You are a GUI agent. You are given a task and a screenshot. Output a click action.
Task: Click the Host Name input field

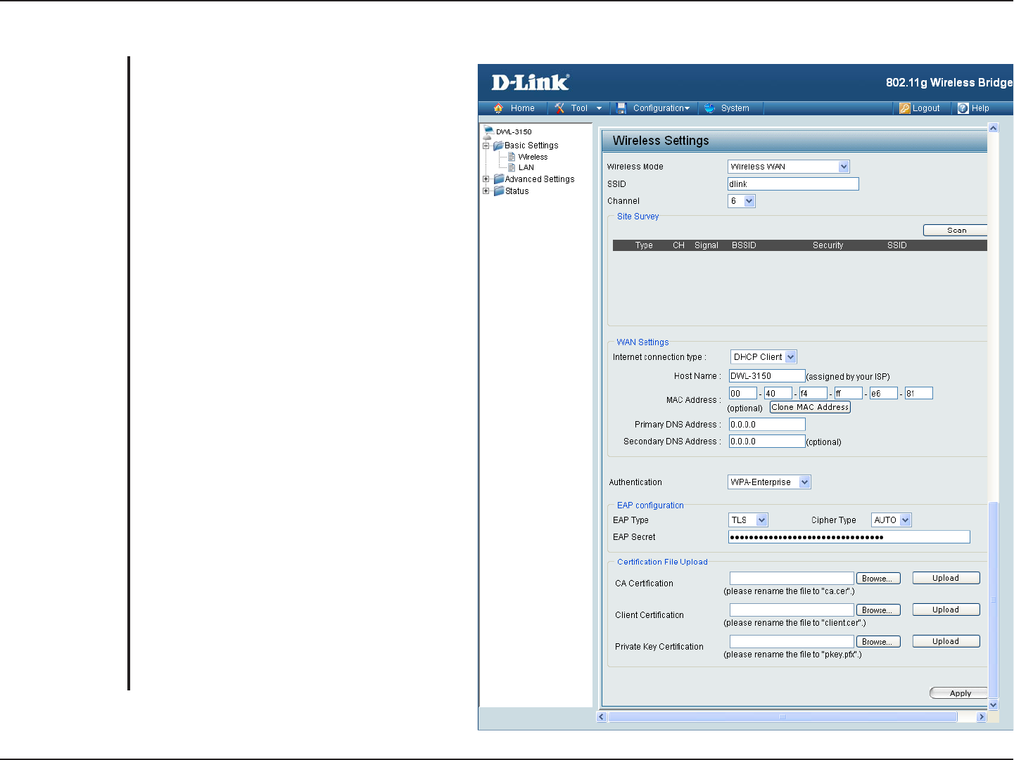[x=767, y=376]
